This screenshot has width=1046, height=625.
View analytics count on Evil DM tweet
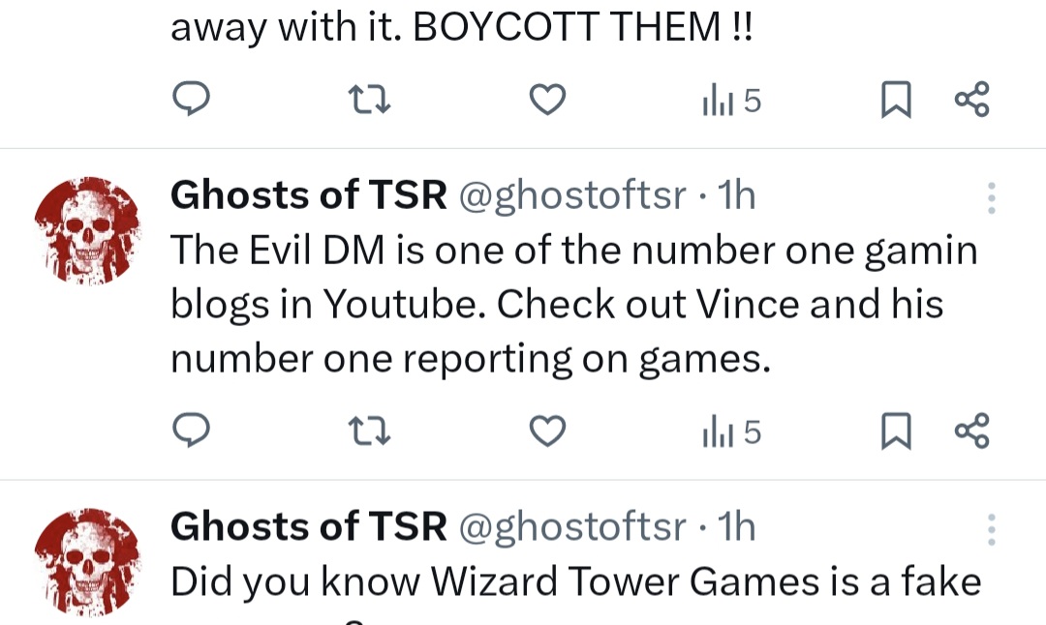click(732, 432)
